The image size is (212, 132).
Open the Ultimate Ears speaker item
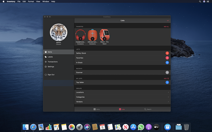click(x=93, y=37)
